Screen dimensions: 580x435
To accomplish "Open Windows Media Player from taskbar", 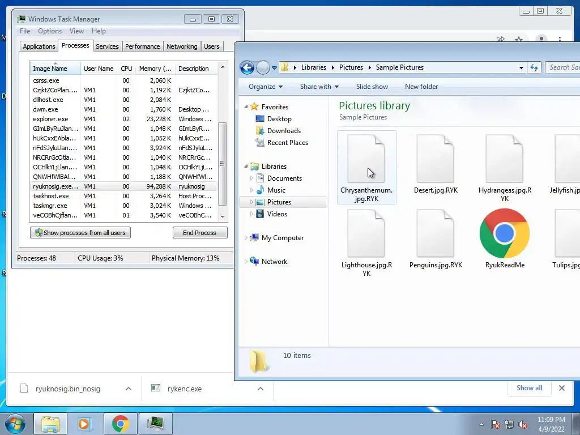I will pyautogui.click(x=85, y=424).
